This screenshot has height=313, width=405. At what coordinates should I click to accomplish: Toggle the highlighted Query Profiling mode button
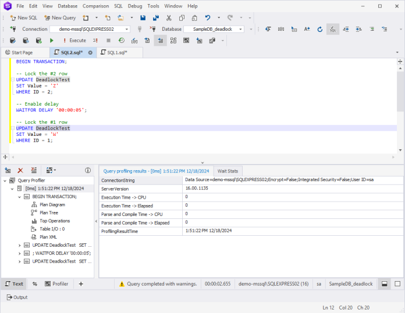point(161,41)
